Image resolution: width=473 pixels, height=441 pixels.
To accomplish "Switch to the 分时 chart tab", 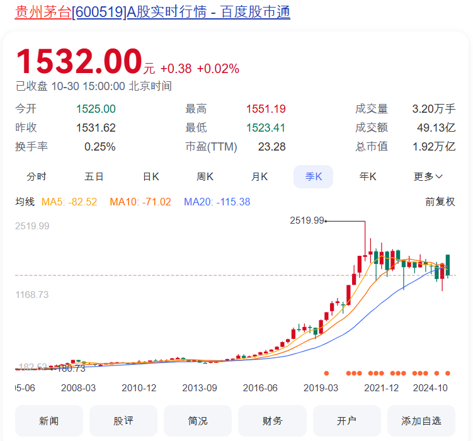I will (x=36, y=176).
